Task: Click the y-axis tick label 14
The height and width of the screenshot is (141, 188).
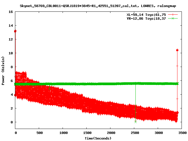Action: coord(11,26)
